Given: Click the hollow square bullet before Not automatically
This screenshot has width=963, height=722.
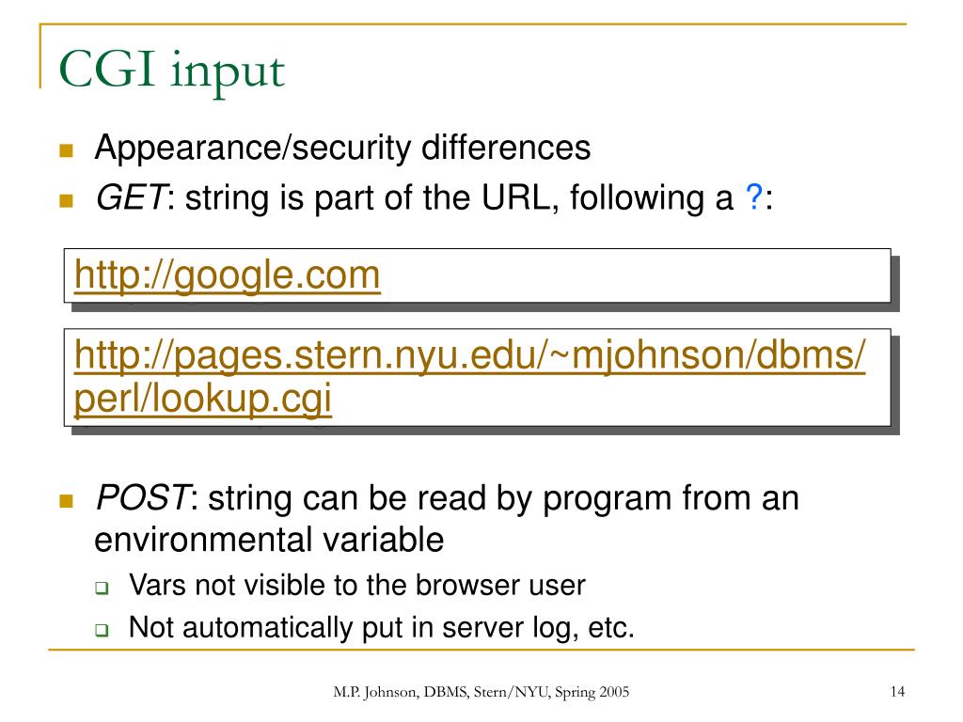Looking at the screenshot, I should coord(102,630).
